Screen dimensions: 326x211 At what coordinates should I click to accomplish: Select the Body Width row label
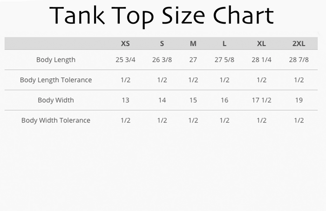point(56,100)
